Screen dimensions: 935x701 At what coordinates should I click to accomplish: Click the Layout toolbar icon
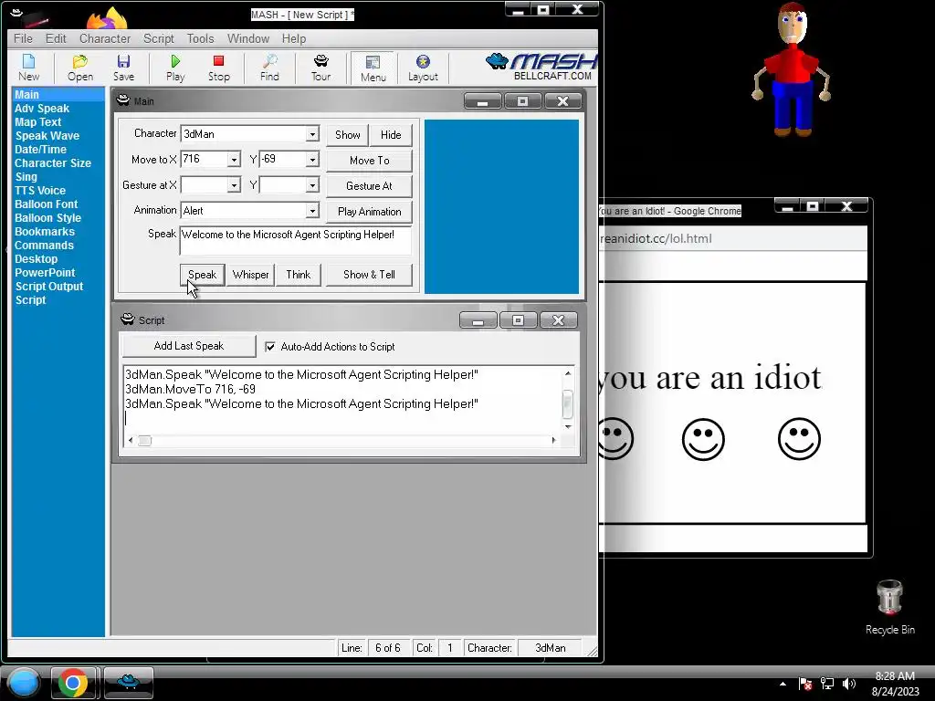(423, 68)
